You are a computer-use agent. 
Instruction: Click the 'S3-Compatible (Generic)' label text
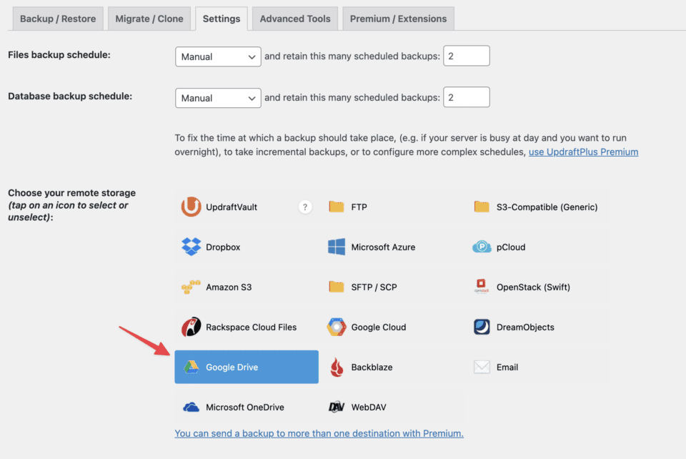547,207
